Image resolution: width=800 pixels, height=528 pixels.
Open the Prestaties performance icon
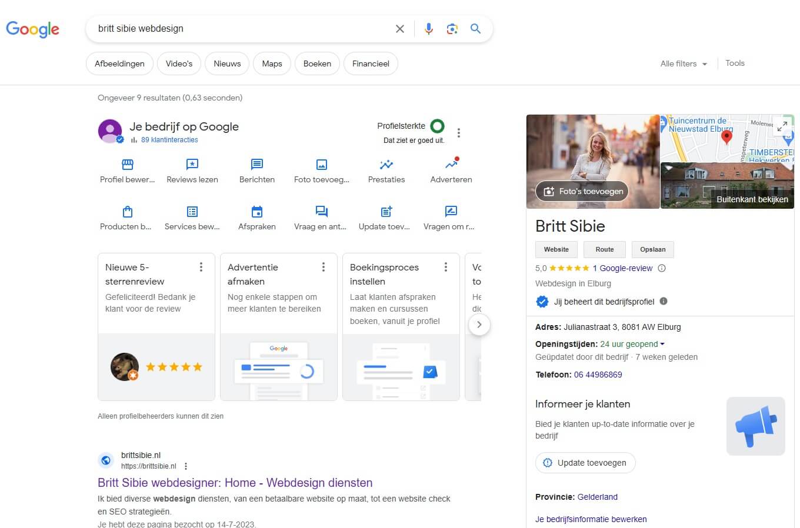tap(386, 165)
